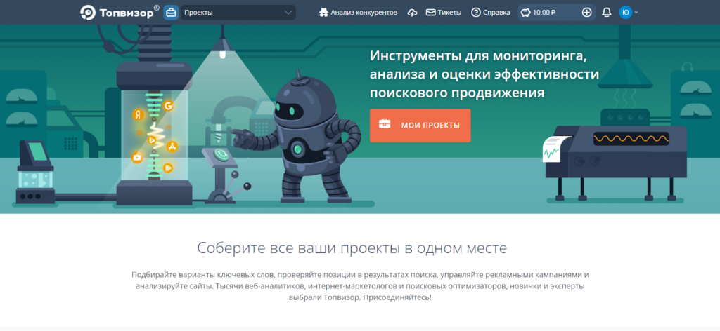Open Анализ конкурентов in the header
The height and width of the screenshot is (331, 720).
click(x=358, y=13)
